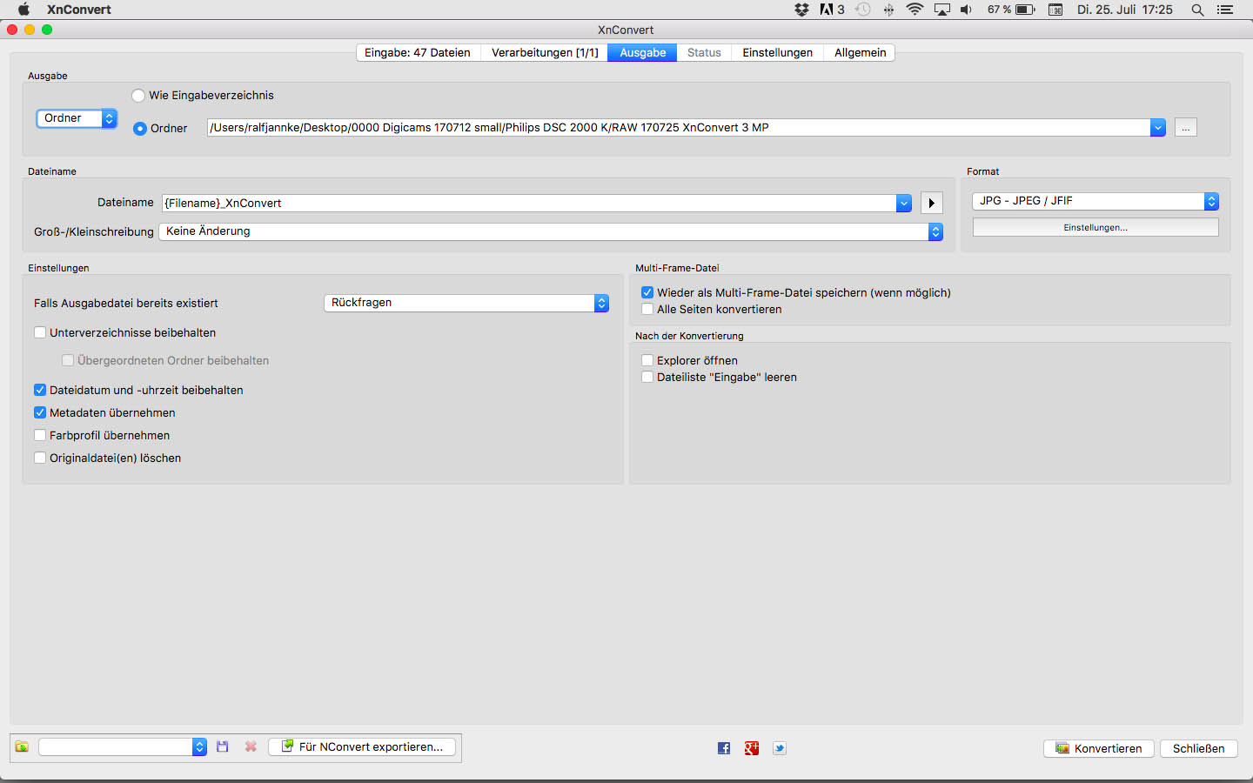Click the Twitter share icon

[780, 748]
